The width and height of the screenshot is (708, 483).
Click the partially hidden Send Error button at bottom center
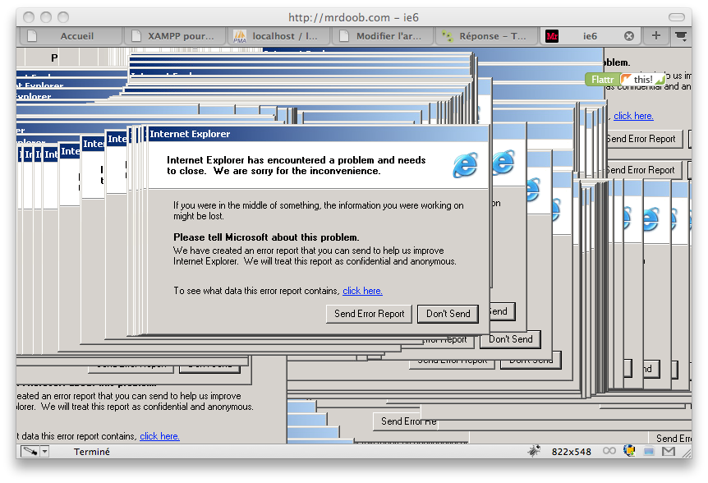point(405,421)
